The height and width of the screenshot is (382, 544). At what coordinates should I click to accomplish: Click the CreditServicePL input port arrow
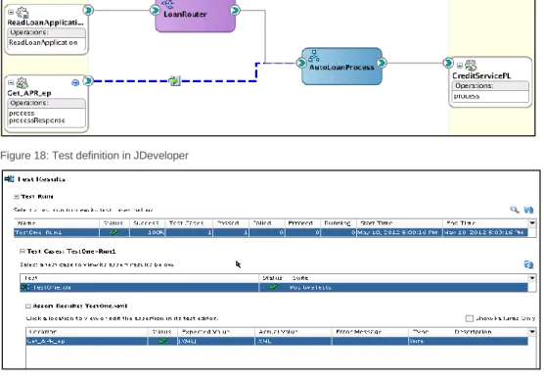448,63
